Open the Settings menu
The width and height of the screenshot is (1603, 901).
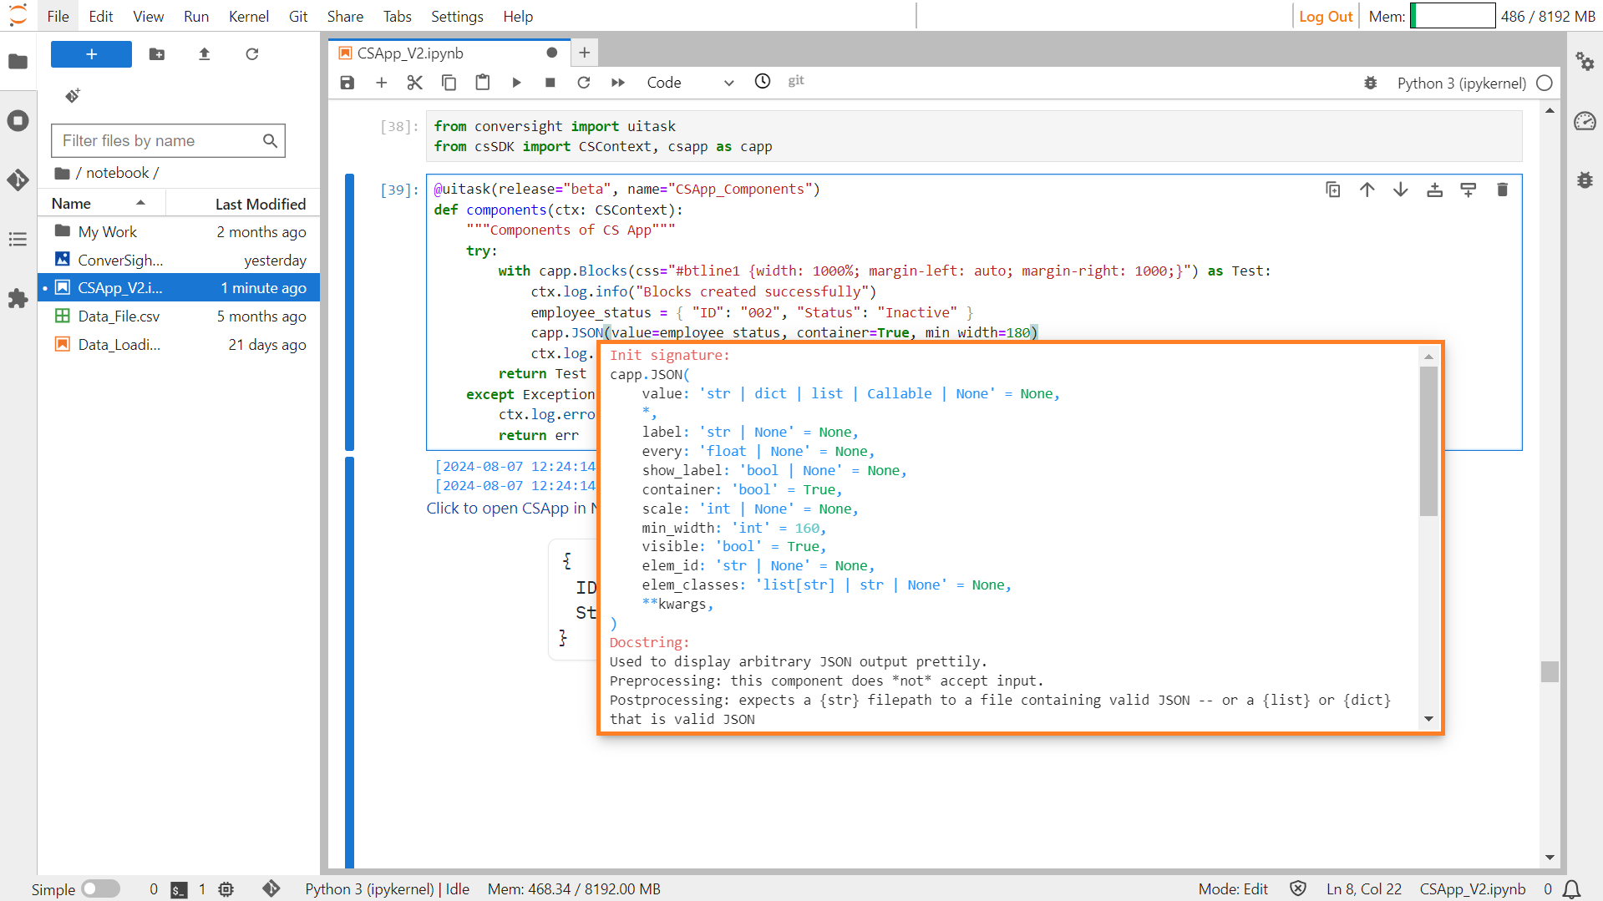pyautogui.click(x=457, y=16)
